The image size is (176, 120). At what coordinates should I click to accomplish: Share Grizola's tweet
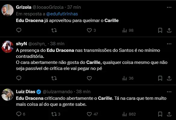pyautogui.click(x=169, y=30)
